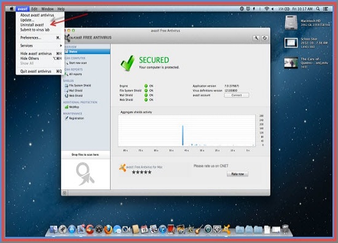Open Mail Shield in sidebar
This screenshot has height=243, width=338.
76,90
